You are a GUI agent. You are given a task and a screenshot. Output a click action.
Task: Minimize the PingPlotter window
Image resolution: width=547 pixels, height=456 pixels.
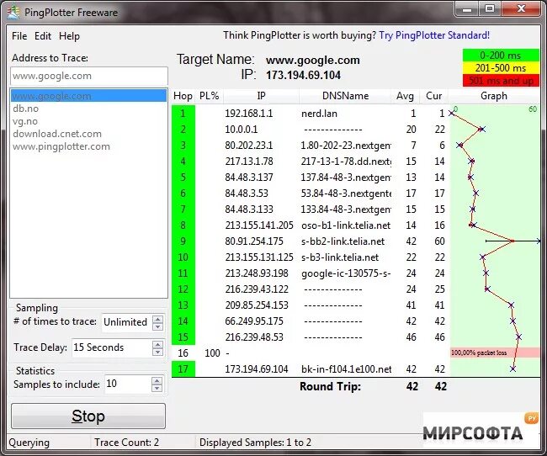click(467, 8)
